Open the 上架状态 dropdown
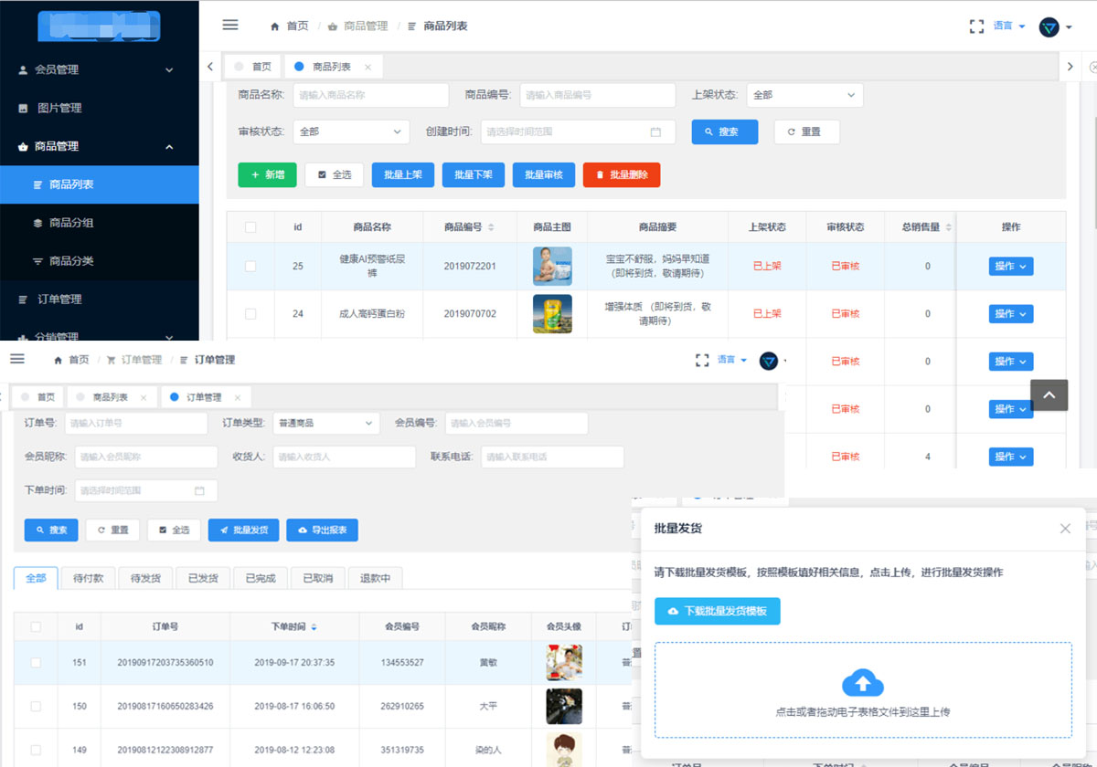 point(804,95)
